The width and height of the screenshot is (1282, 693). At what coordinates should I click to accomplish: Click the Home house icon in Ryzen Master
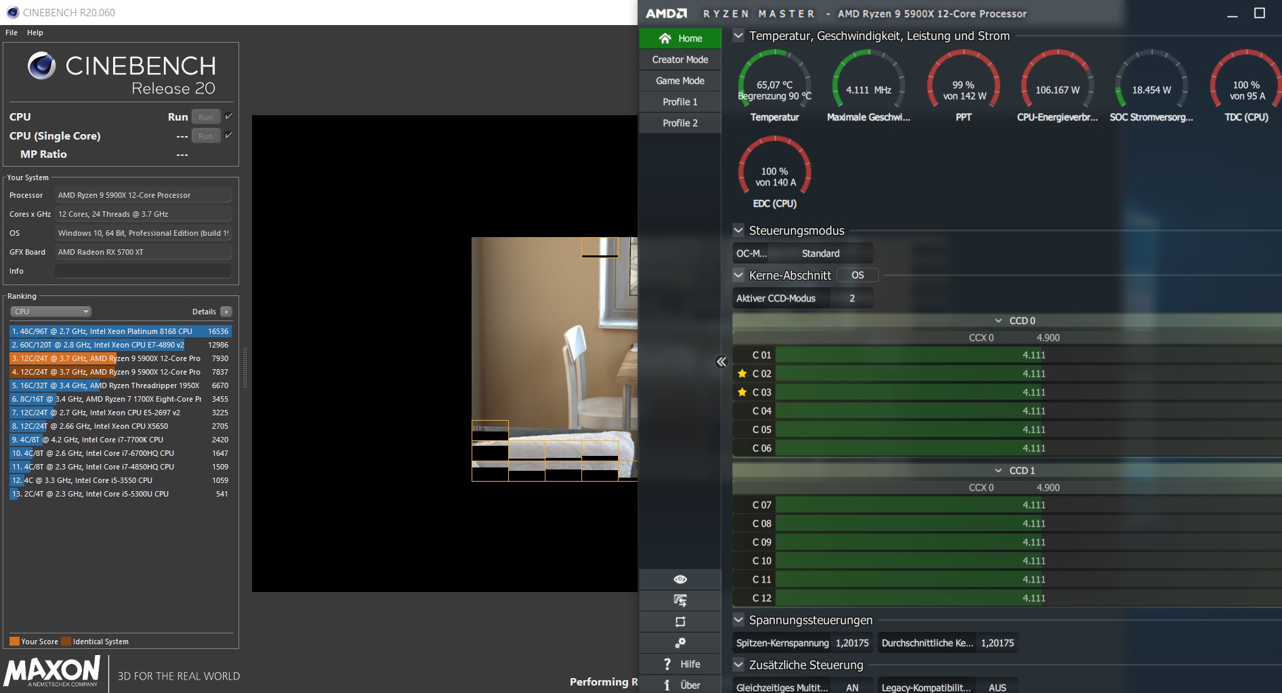coord(665,39)
